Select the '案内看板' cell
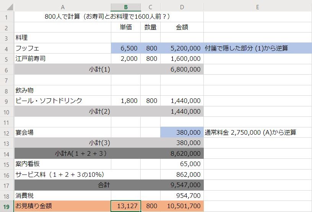Image resolution: width=312 pixels, height=212 pixels. click(62, 164)
